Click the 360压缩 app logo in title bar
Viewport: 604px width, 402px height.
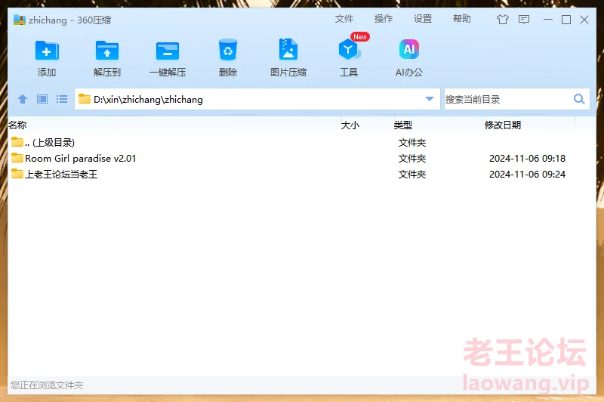(20, 20)
